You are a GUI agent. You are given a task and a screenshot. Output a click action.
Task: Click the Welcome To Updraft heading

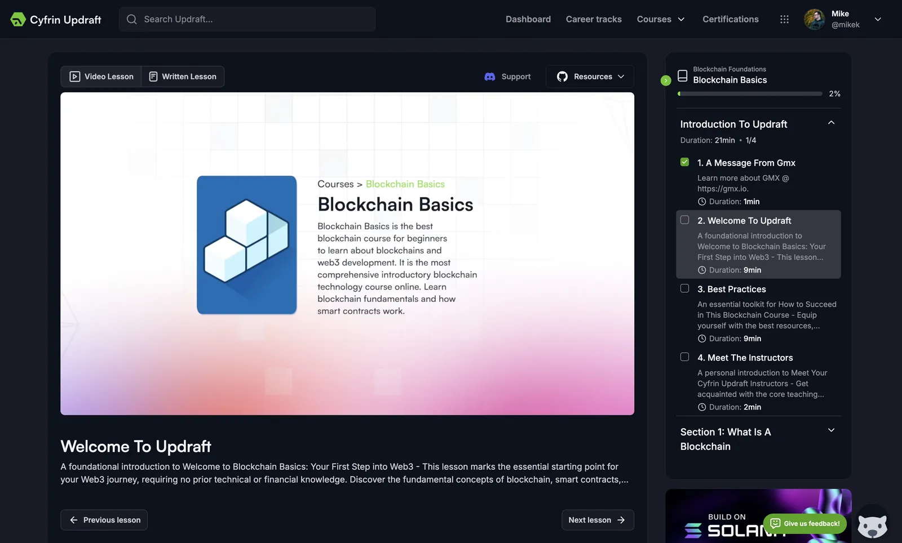pos(136,447)
